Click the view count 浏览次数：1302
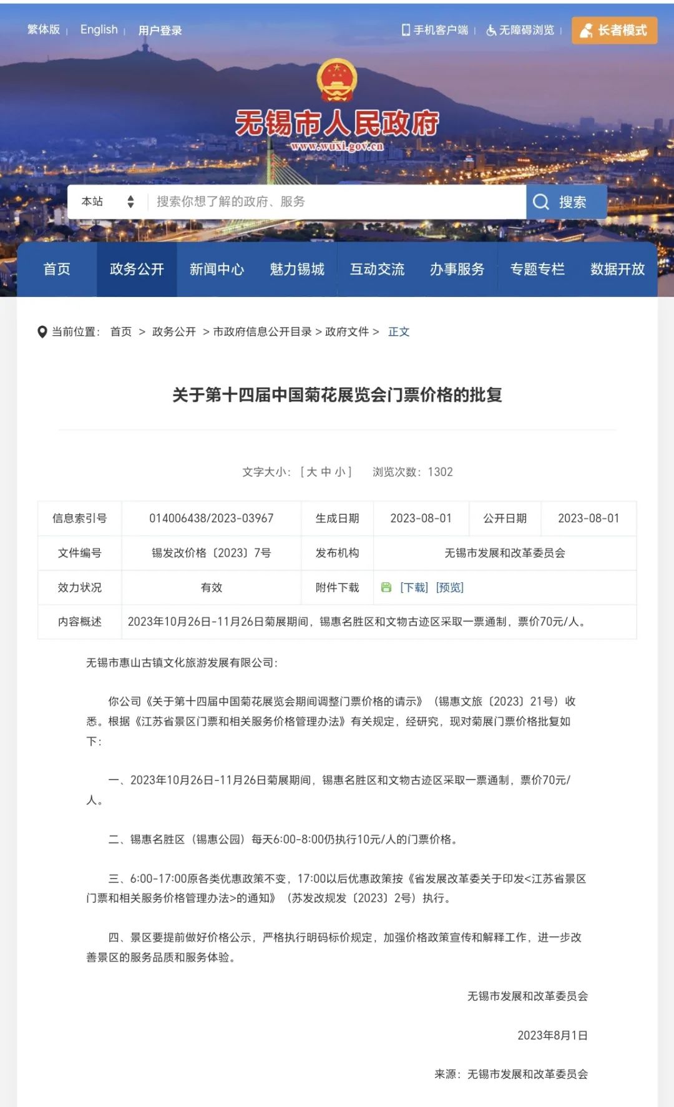This screenshot has height=1107, width=674. pos(413,472)
